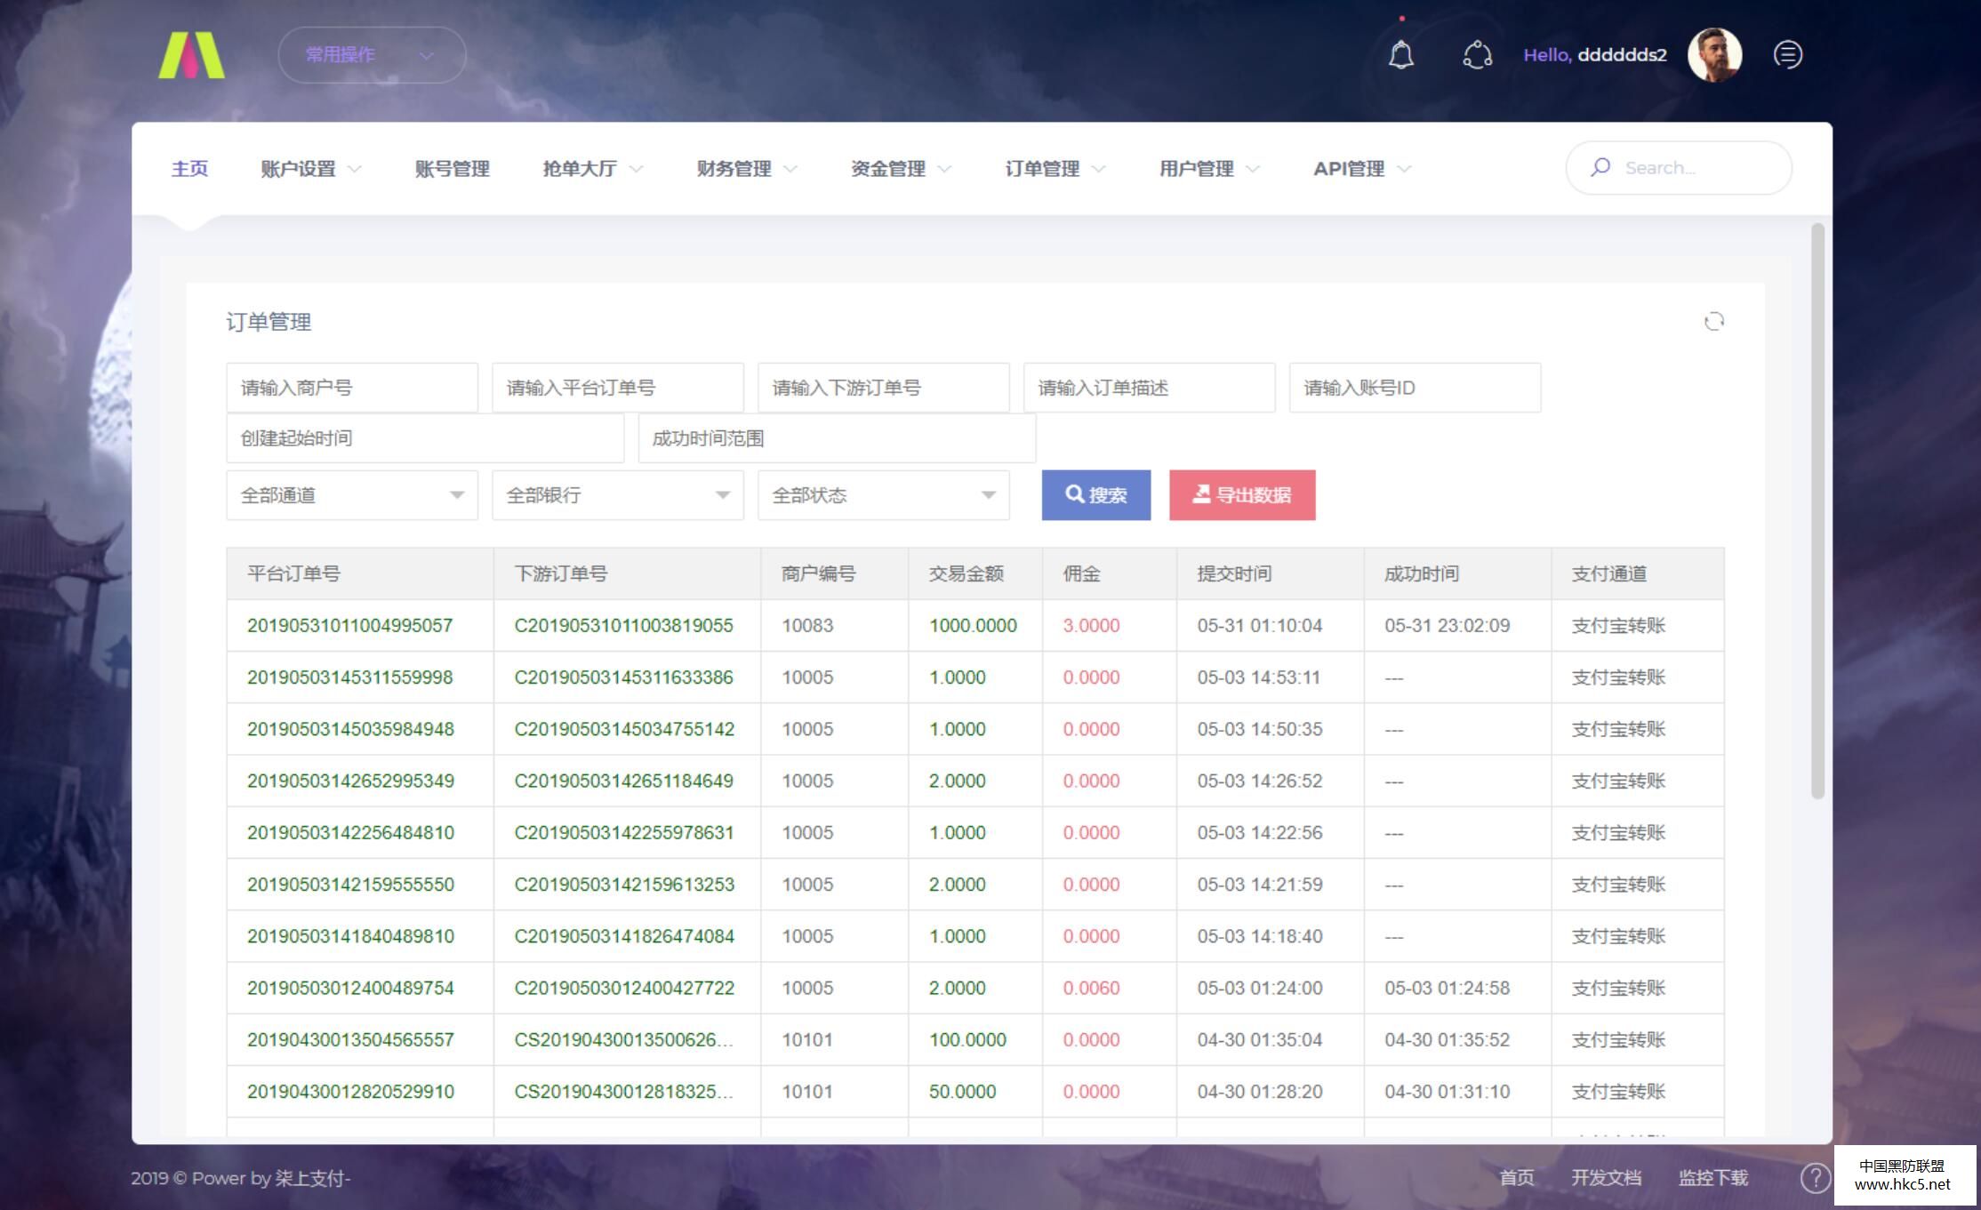Click merchant number 10083
The width and height of the screenshot is (1981, 1210).
coord(807,626)
